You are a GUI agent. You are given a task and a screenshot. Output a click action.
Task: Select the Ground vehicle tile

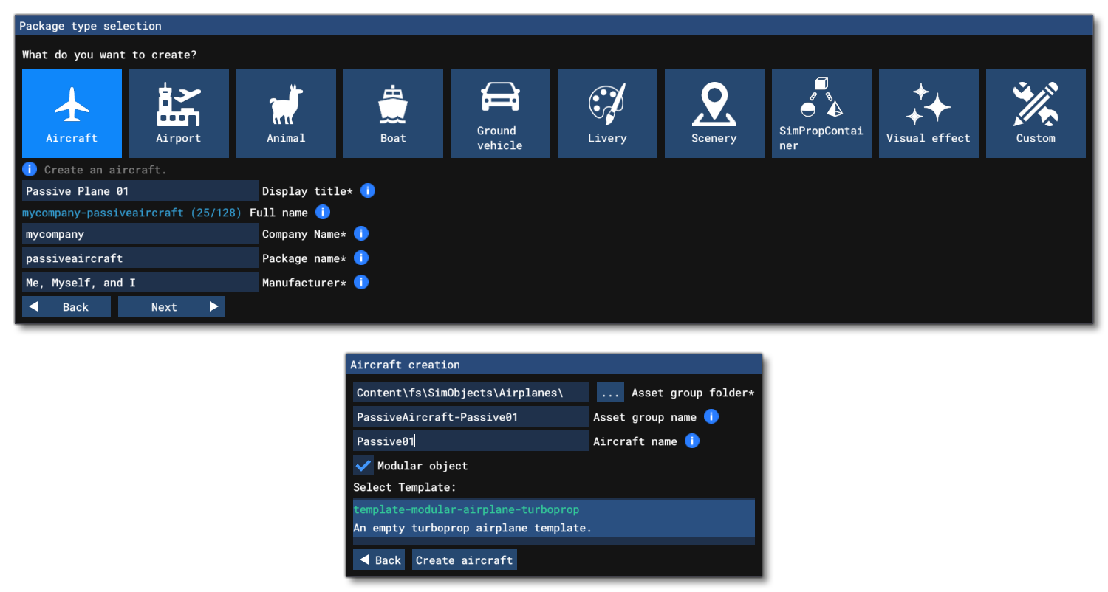(500, 113)
